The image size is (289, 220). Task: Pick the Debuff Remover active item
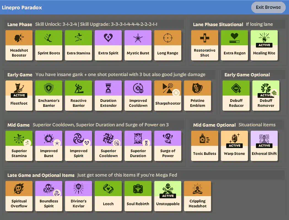(266, 96)
